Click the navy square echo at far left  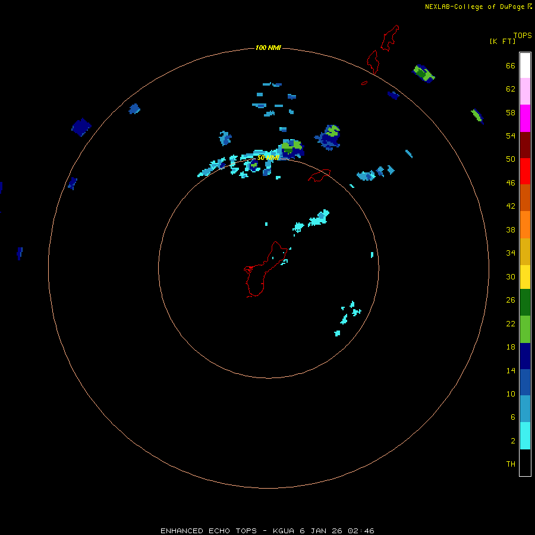tap(81, 127)
